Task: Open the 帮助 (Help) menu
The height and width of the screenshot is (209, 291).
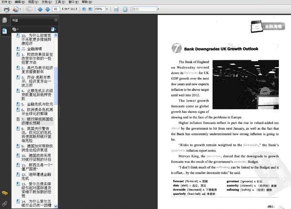Action: coord(87,2)
